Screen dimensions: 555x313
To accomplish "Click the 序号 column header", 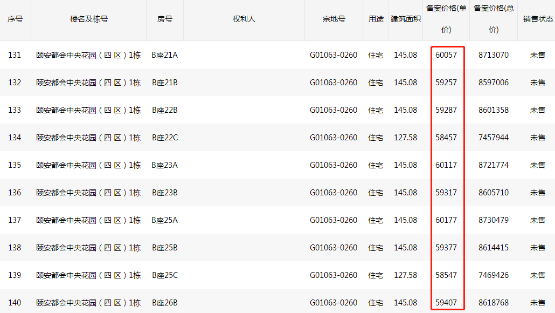I will coord(15,19).
